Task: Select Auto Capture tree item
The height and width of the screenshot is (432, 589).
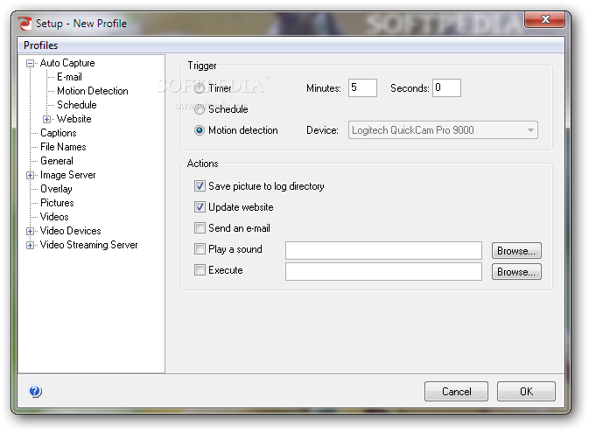Action: [67, 63]
